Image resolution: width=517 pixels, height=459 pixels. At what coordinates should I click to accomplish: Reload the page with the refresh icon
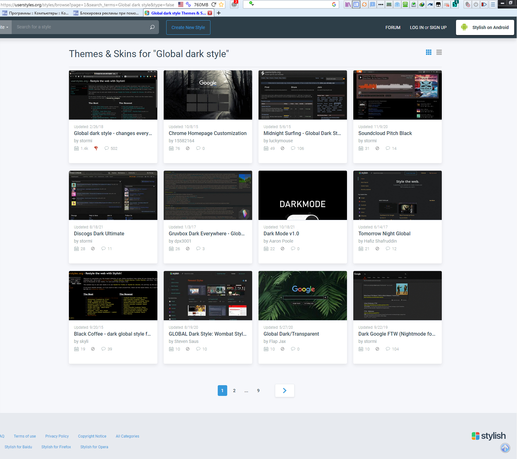point(214,4)
